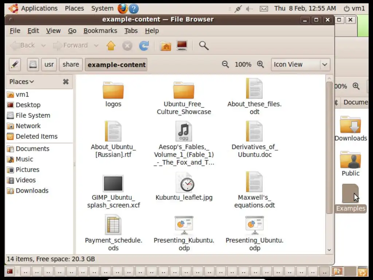Open the Help menu
The height and width of the screenshot is (280, 373).
coord(152,31)
